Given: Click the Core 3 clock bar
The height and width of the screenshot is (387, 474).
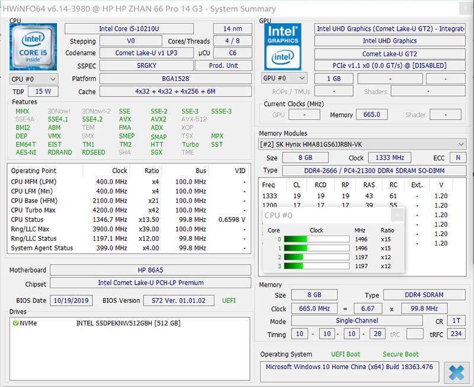Looking at the screenshot, I should pos(316,266).
